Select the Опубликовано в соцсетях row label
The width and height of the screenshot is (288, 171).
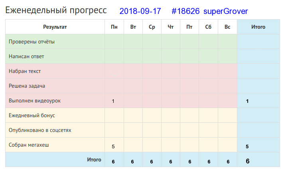(40, 130)
